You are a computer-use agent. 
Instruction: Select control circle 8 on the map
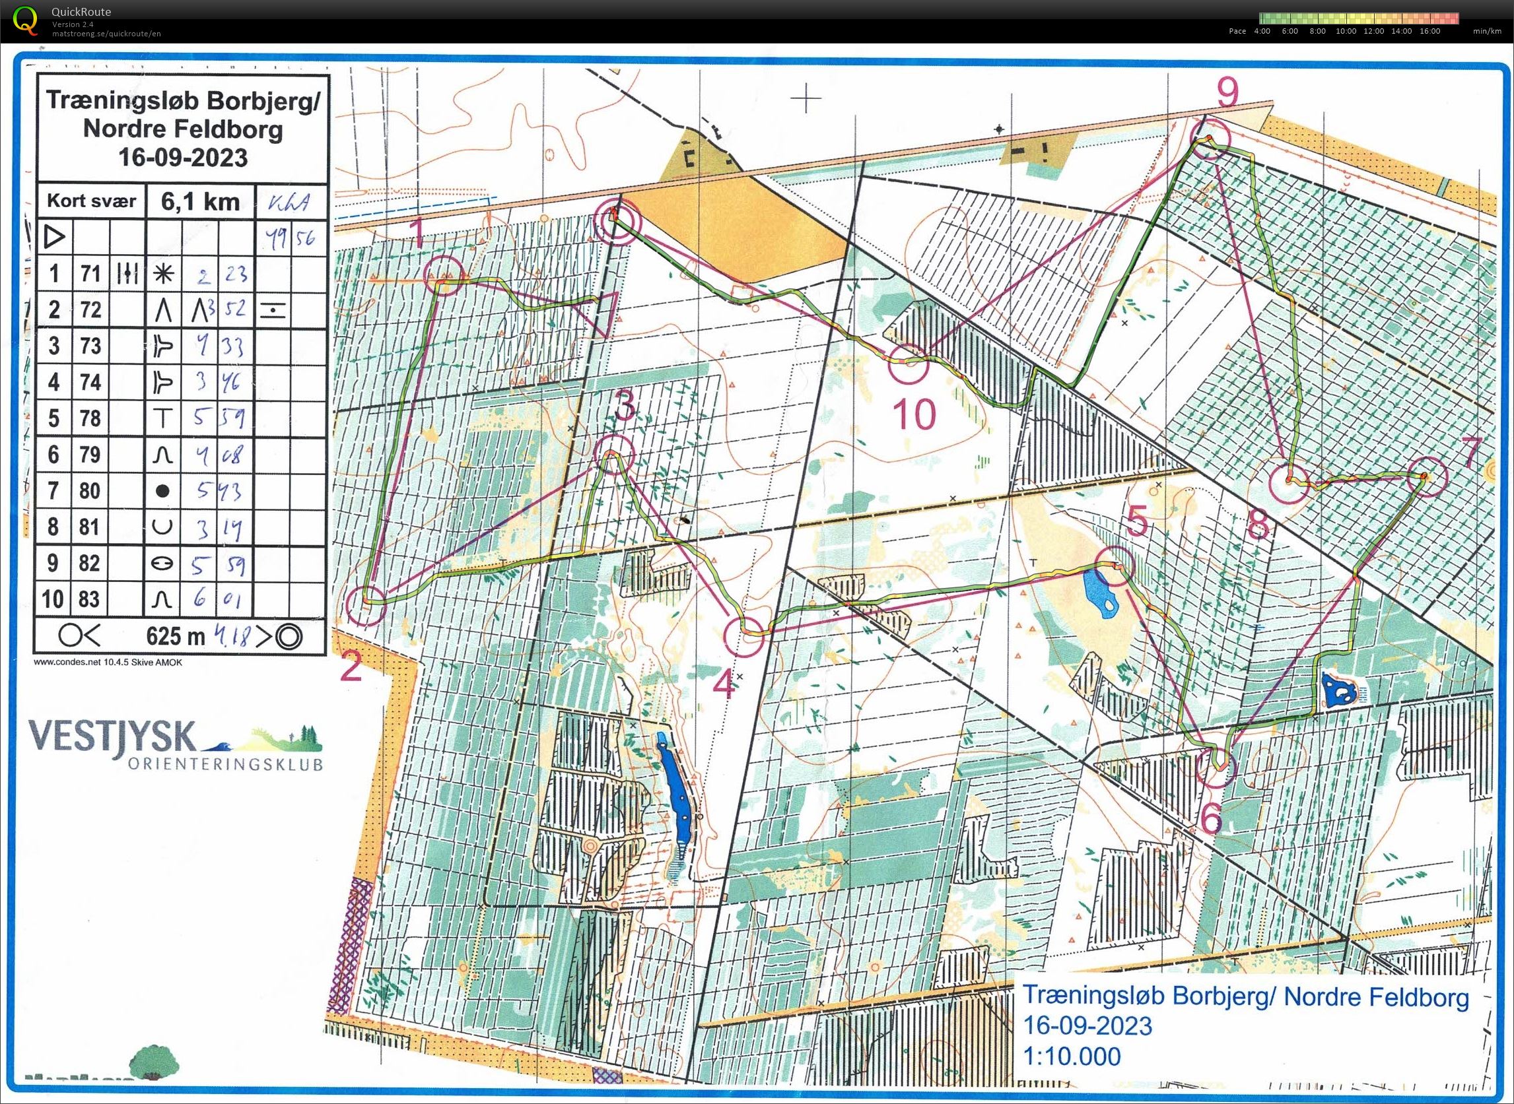[x=1288, y=482]
